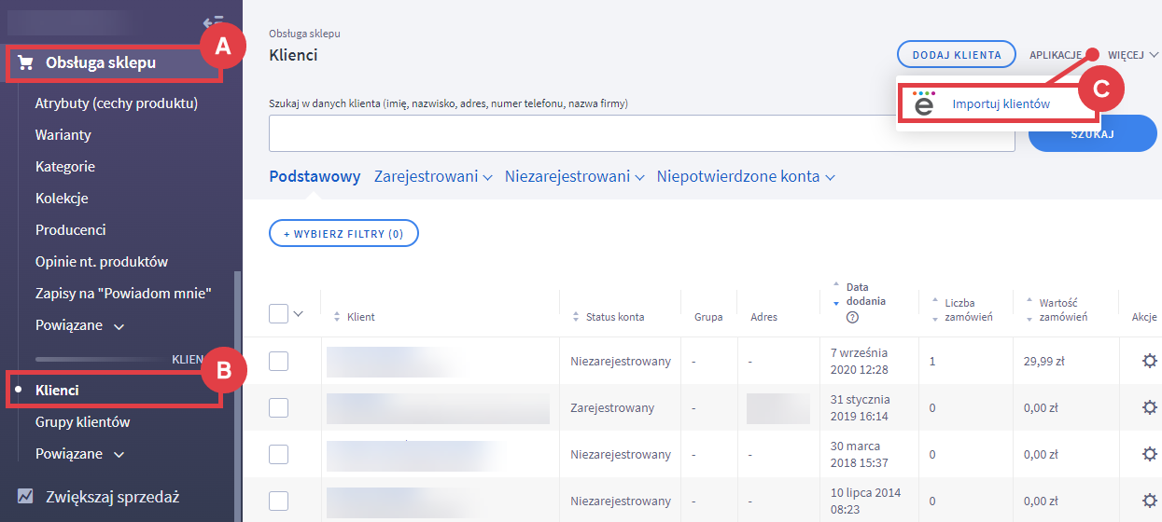Screen dimensions: 1162x522
Task: Click the chart icon next to Zwiększaj sprzedaż
Action: (x=25, y=496)
